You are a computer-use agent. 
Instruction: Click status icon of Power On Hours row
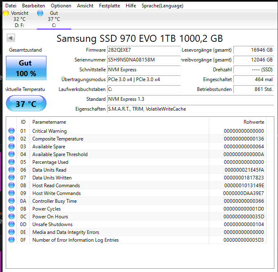tap(11, 216)
